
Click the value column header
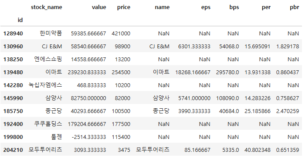pyautogui.click(x=99, y=7)
